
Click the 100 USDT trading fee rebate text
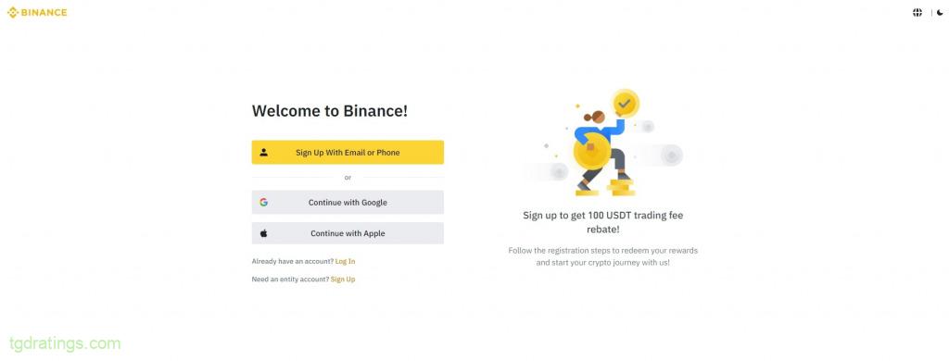[x=602, y=222]
